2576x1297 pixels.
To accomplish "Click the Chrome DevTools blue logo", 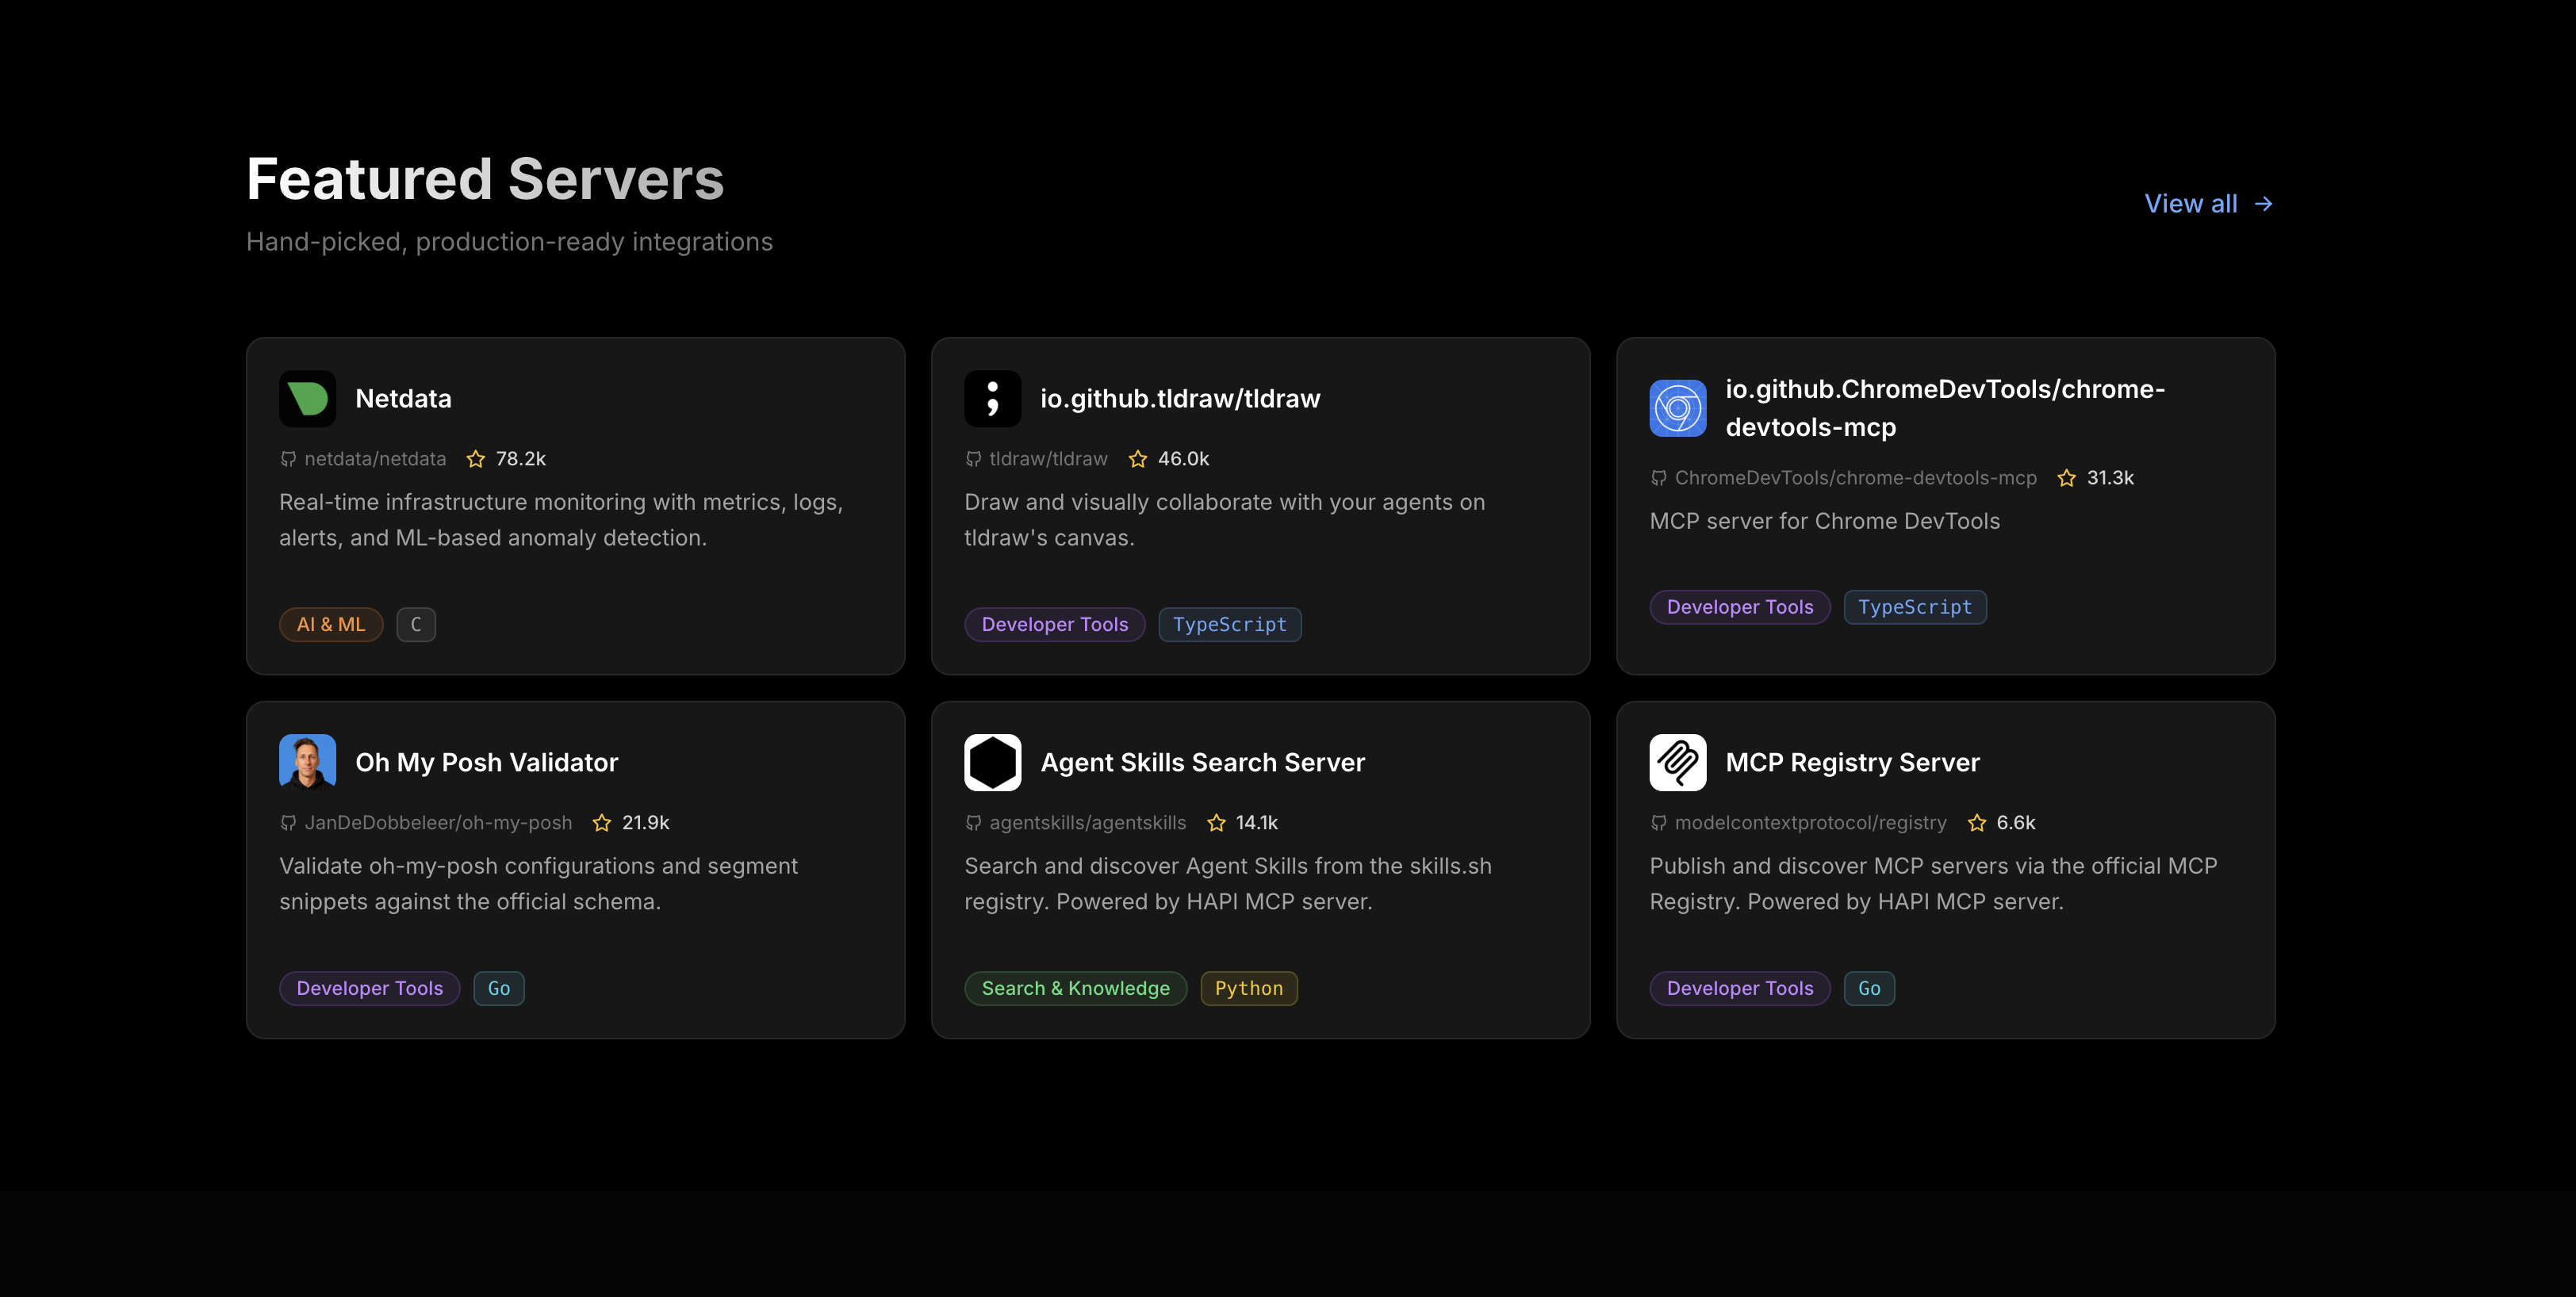I will point(1677,407).
